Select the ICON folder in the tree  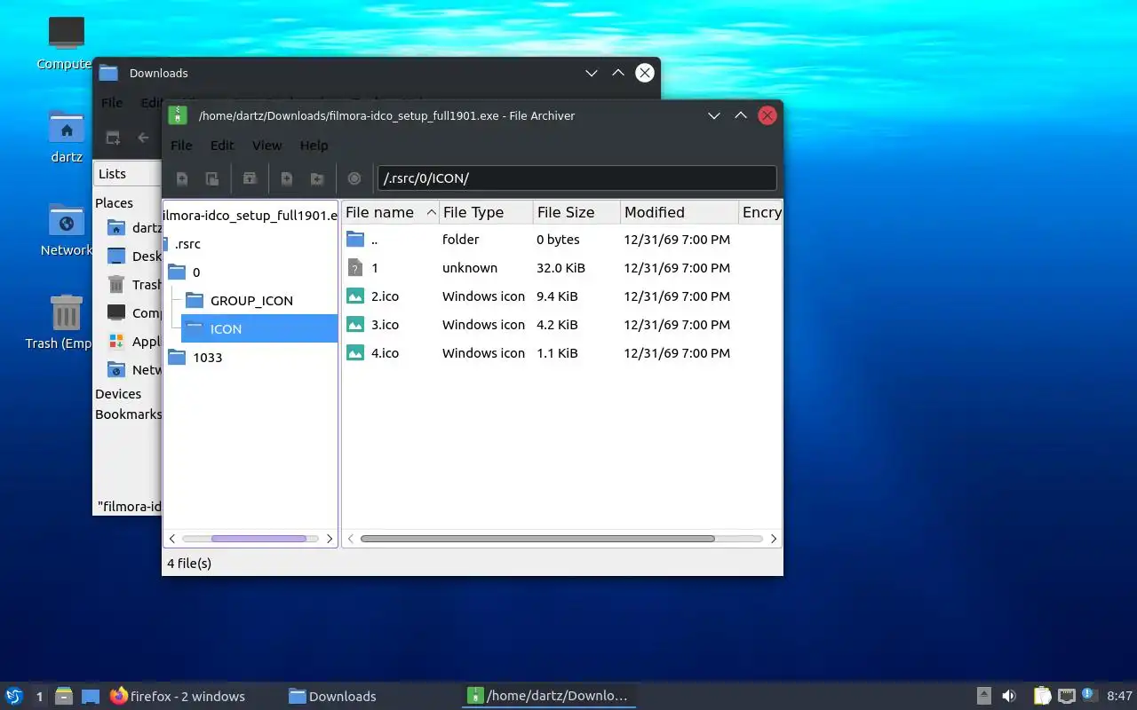pyautogui.click(x=226, y=329)
